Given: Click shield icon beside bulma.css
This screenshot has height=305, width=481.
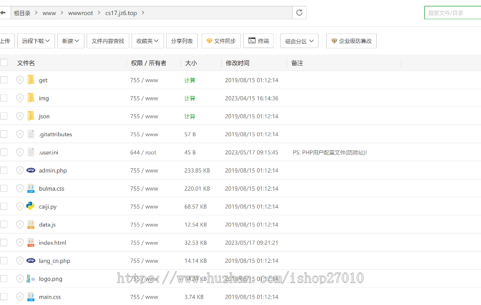Looking at the screenshot, I should point(20,189).
